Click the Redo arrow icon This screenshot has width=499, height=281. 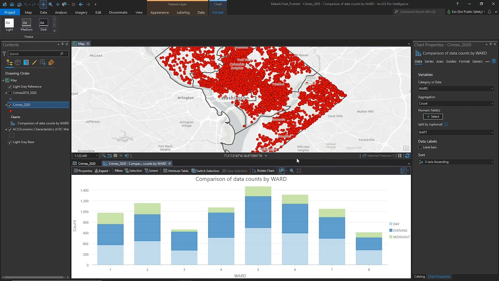coord(34,4)
